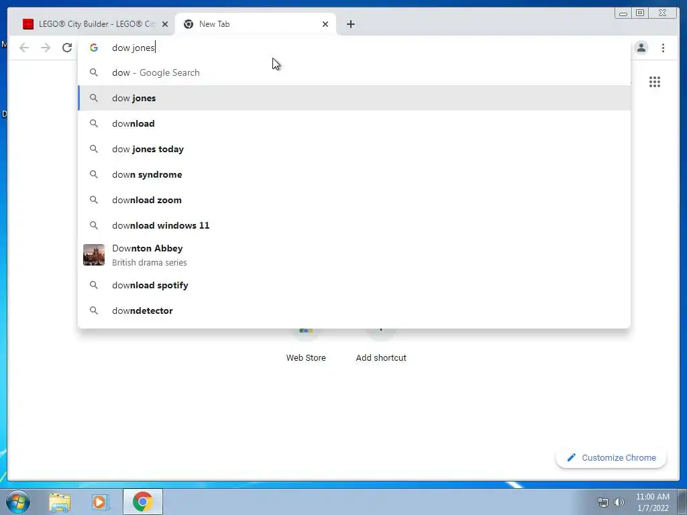The height and width of the screenshot is (515, 687).
Task: Click the taskbar clock showing 11:00 AM
Action: point(652,502)
